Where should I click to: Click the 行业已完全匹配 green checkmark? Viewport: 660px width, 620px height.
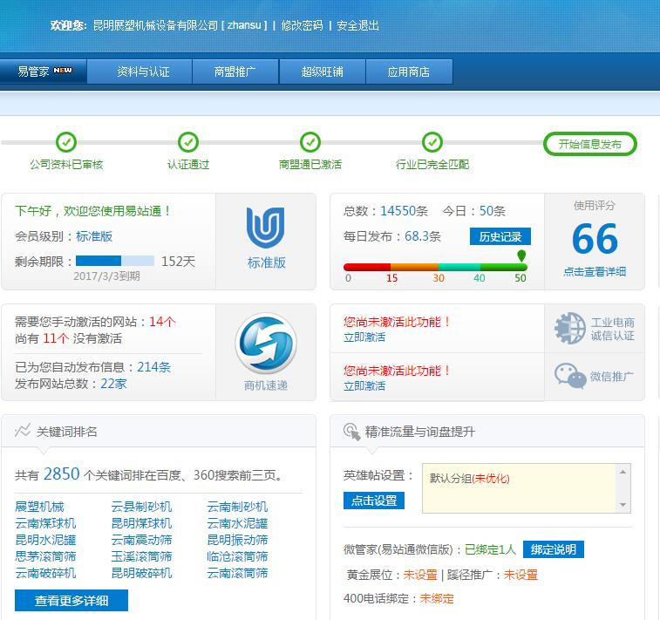pos(432,142)
